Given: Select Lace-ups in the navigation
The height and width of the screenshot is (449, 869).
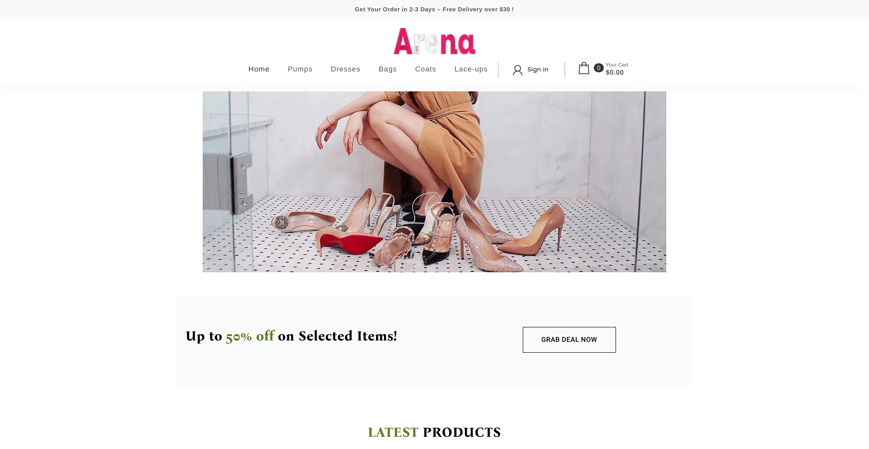Looking at the screenshot, I should click(x=471, y=69).
